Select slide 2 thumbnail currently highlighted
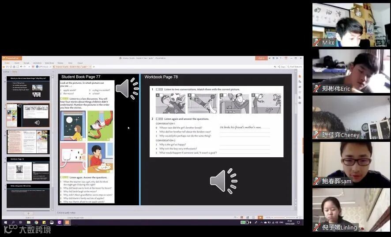The height and width of the screenshot is (237, 391). [28, 115]
